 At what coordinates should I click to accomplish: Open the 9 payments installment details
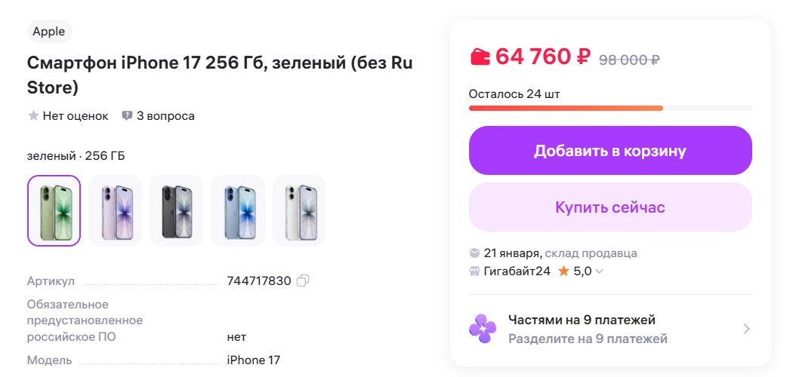pos(745,329)
